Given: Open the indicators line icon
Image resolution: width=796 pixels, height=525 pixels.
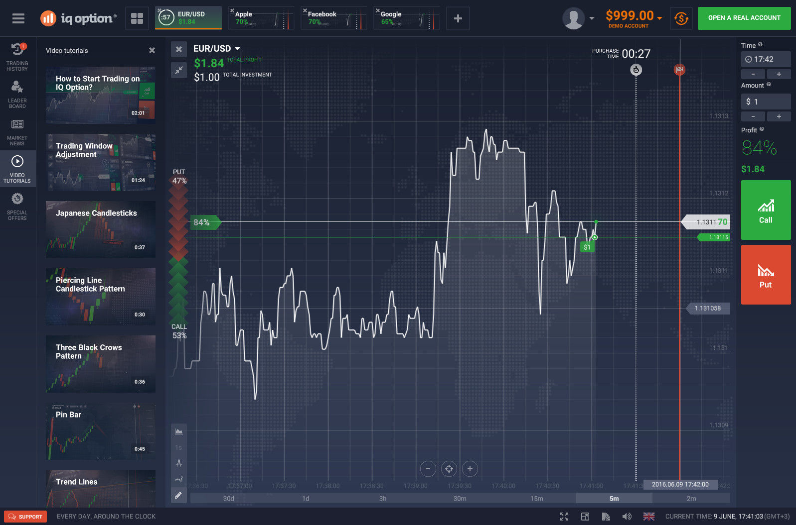Looking at the screenshot, I should pos(179,479).
